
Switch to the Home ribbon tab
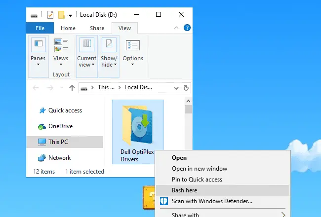(68, 28)
